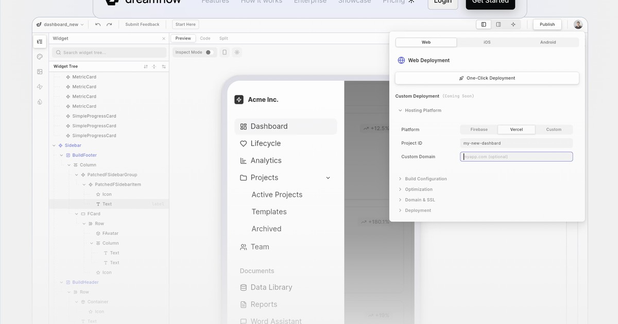Viewport: 618px width, 324px height.
Task: Click the sparkle AI icon in top toolbar
Action: coord(513,24)
